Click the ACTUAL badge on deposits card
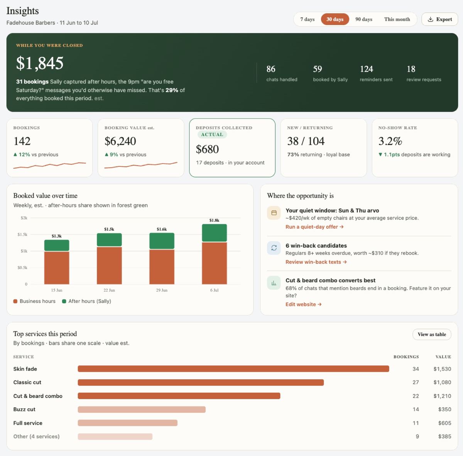463x456 pixels. (212, 135)
